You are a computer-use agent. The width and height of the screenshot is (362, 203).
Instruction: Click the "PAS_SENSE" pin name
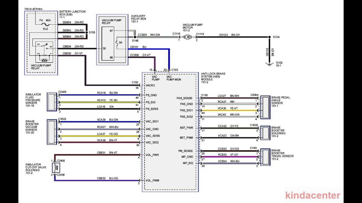click(x=185, y=98)
